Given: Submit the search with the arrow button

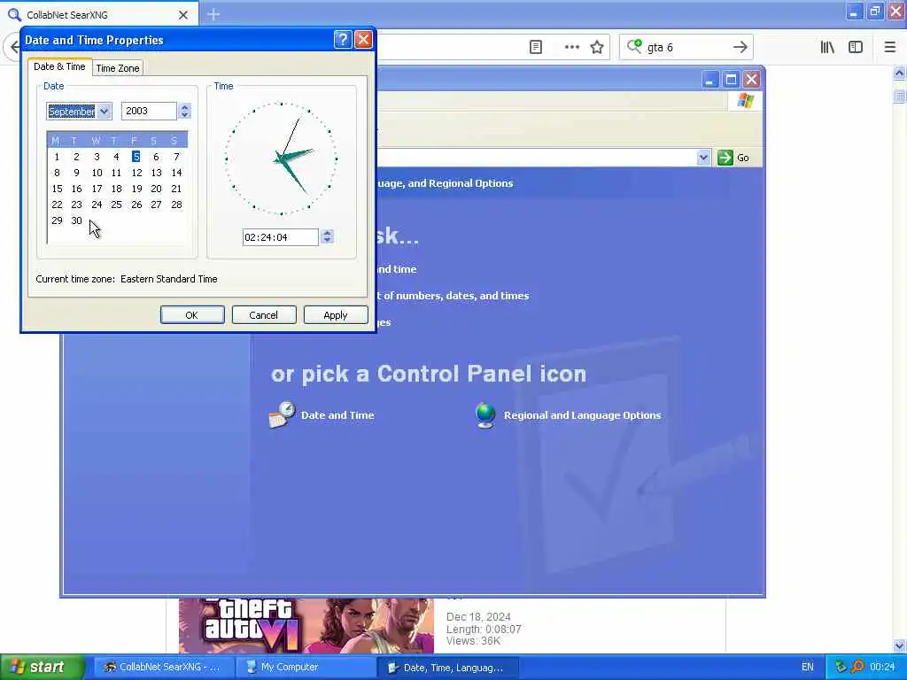Looking at the screenshot, I should tap(740, 47).
